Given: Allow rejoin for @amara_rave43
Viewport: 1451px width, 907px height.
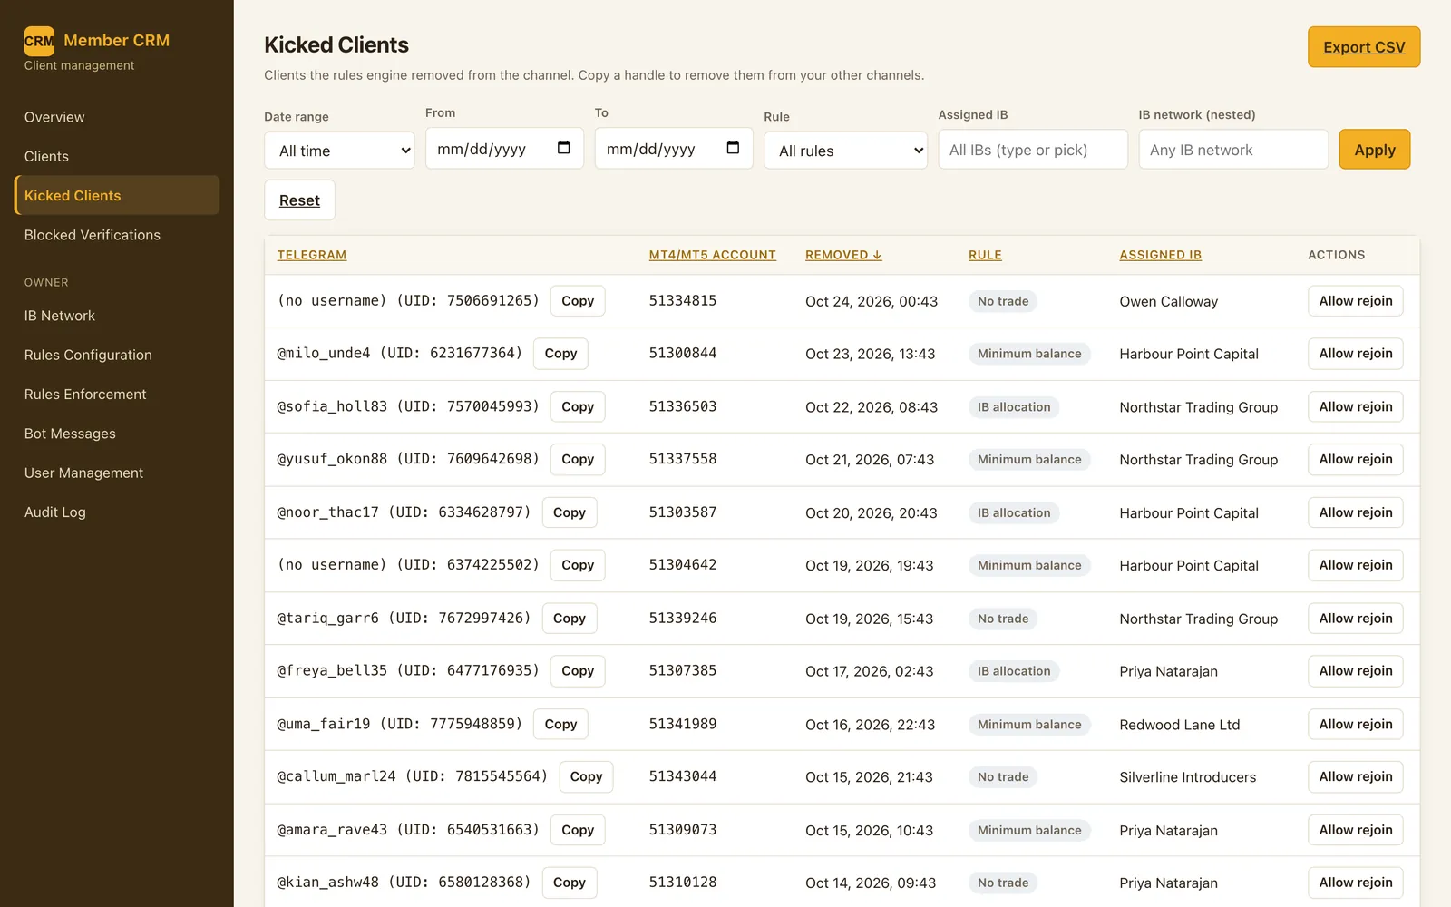Looking at the screenshot, I should [1355, 830].
